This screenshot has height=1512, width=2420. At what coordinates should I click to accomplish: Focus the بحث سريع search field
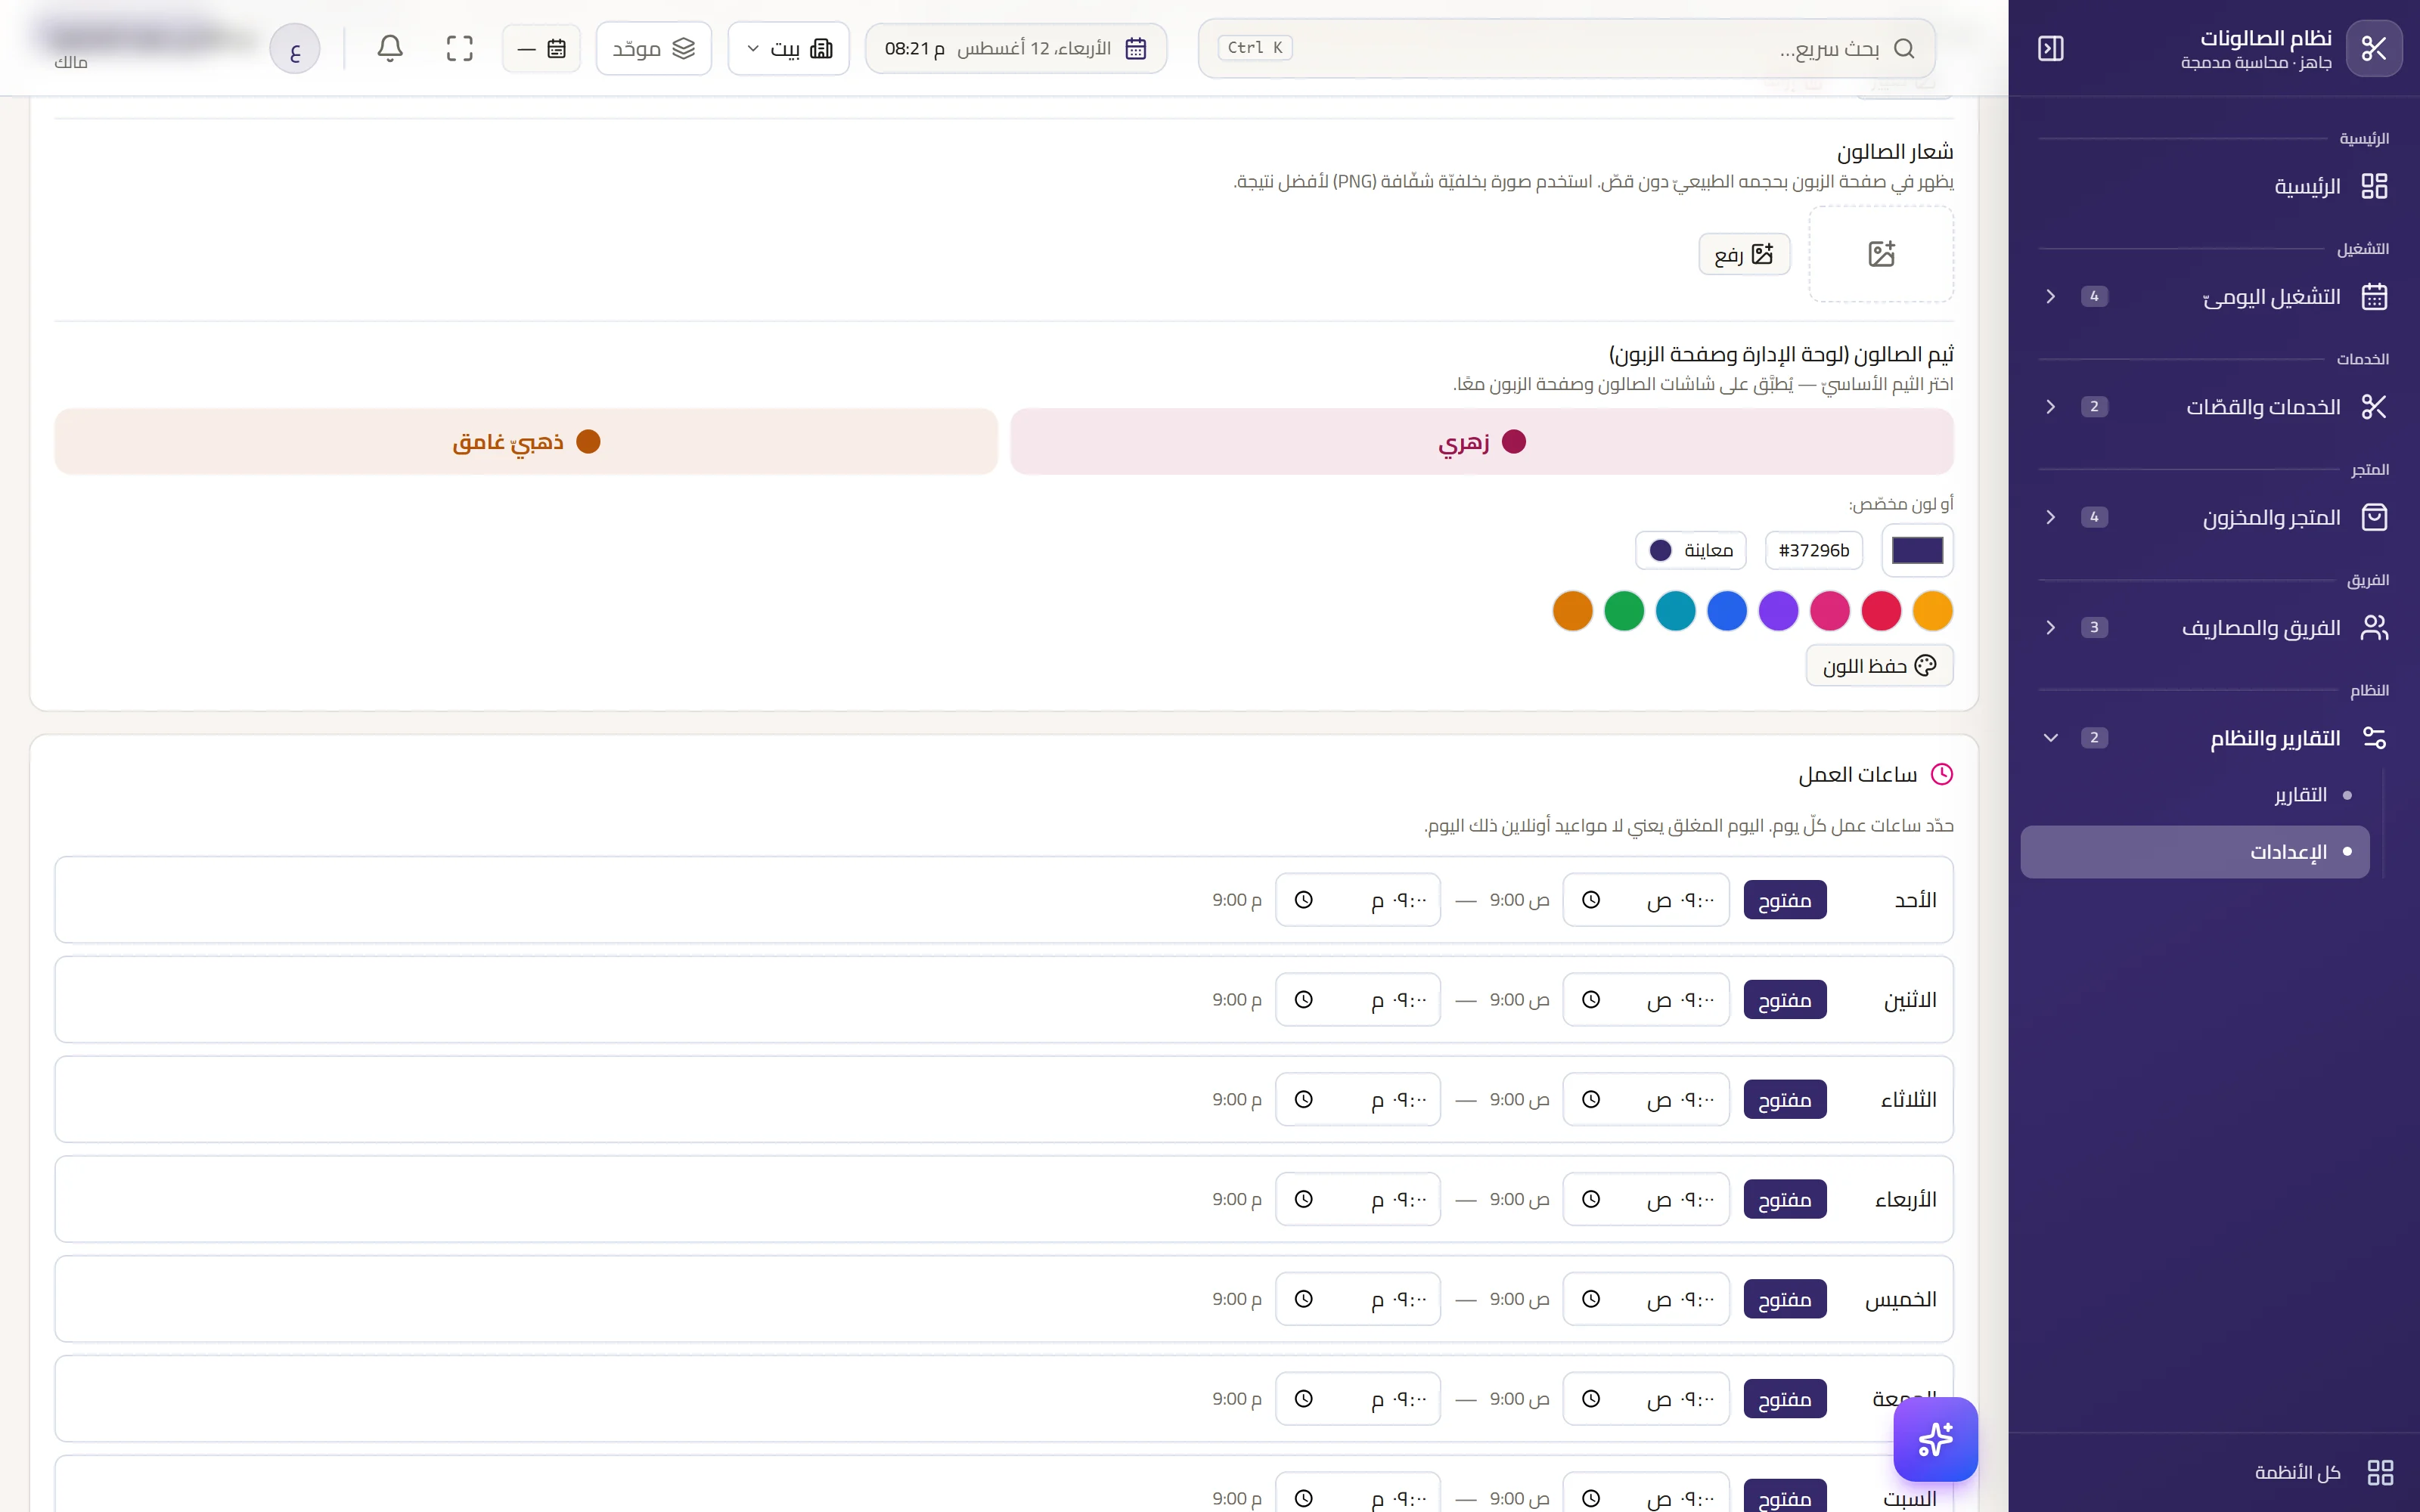(1567, 48)
